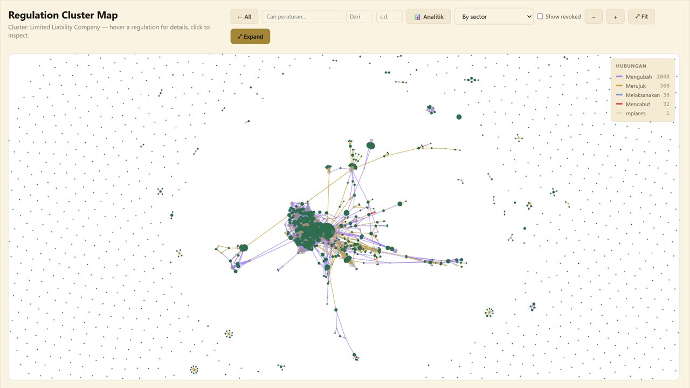Click the Dari start date field
The image size is (690, 388).
coord(359,17)
